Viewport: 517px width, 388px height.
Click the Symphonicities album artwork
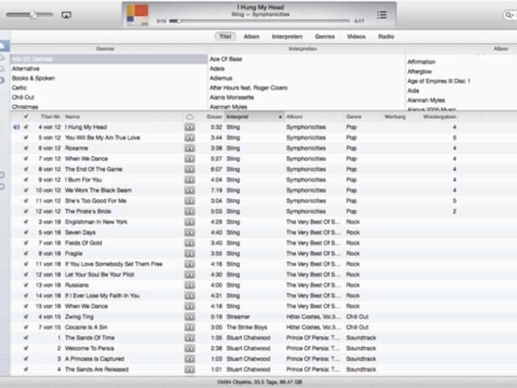[137, 15]
